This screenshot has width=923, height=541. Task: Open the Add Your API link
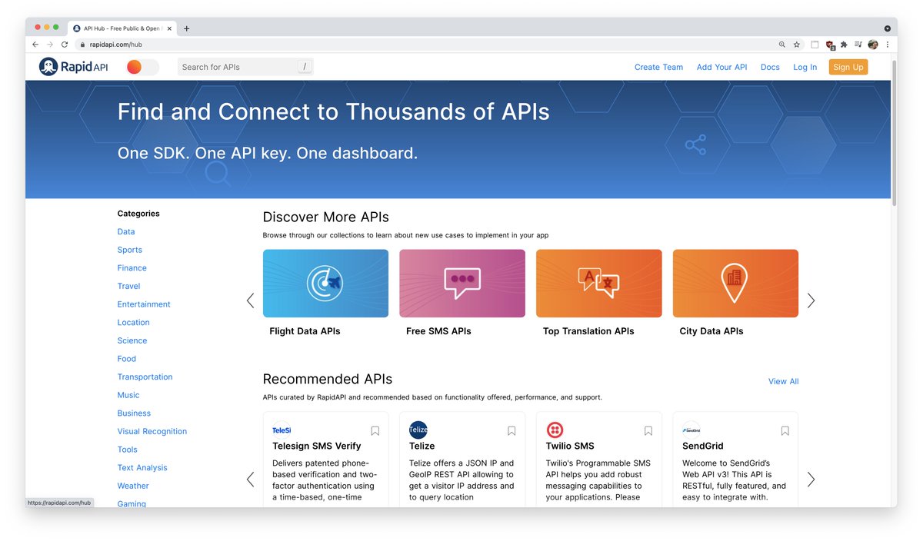tap(721, 67)
